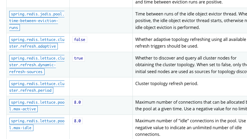This screenshot has height=139, width=247.
Task: Open spring.redis.lettuce.cluster.refresh.period property link
Action: tap(37, 87)
